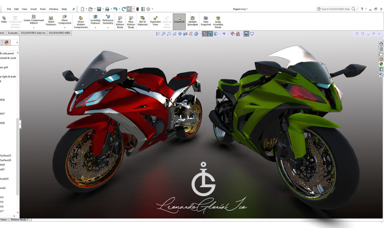Viewport: 384px width, 228px height.
Task: Click in Search SOLIDWORKS Help field
Action: pos(336,9)
